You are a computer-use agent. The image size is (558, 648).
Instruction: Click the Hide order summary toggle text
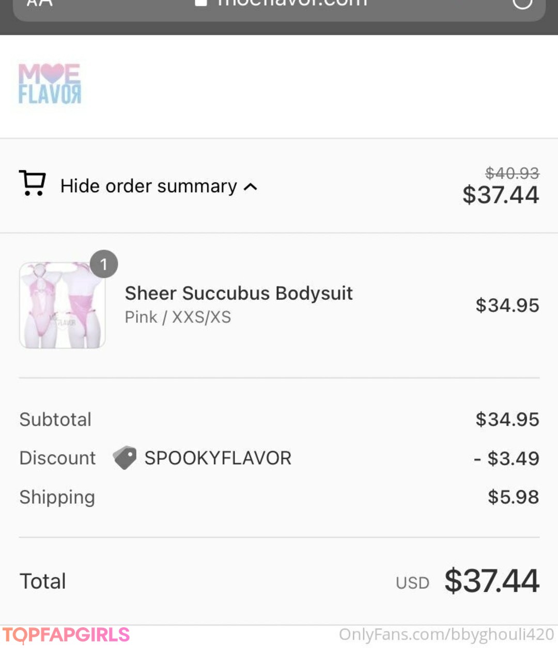(148, 186)
